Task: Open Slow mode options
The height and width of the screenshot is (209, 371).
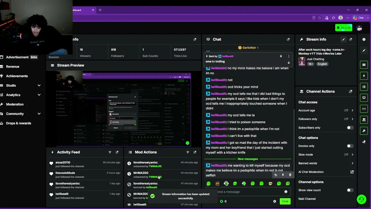Action: point(326,155)
